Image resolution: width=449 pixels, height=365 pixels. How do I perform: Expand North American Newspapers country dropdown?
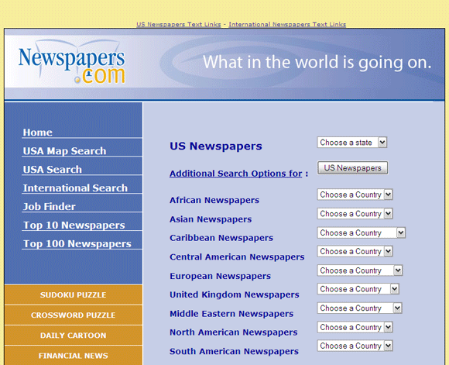click(355, 327)
